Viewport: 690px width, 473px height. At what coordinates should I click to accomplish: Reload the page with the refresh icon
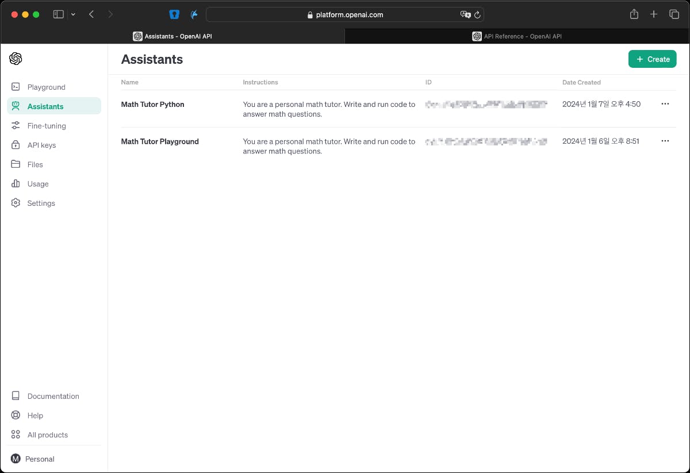pos(477,15)
